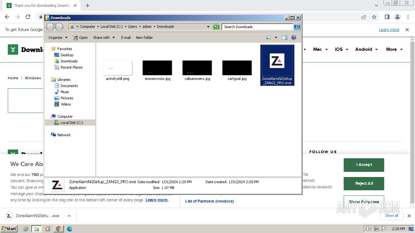Open download item options chevron
Screen dimensions: 415x233
(69, 216)
